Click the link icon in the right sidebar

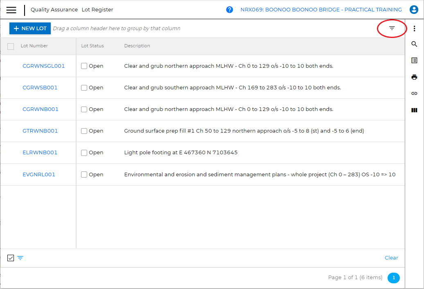(414, 93)
